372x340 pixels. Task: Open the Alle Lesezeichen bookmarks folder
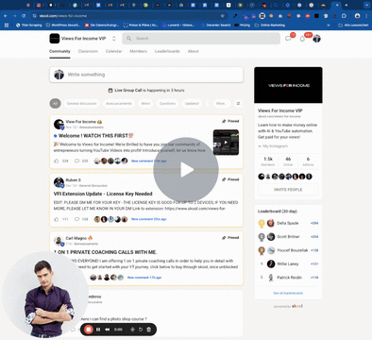click(353, 25)
